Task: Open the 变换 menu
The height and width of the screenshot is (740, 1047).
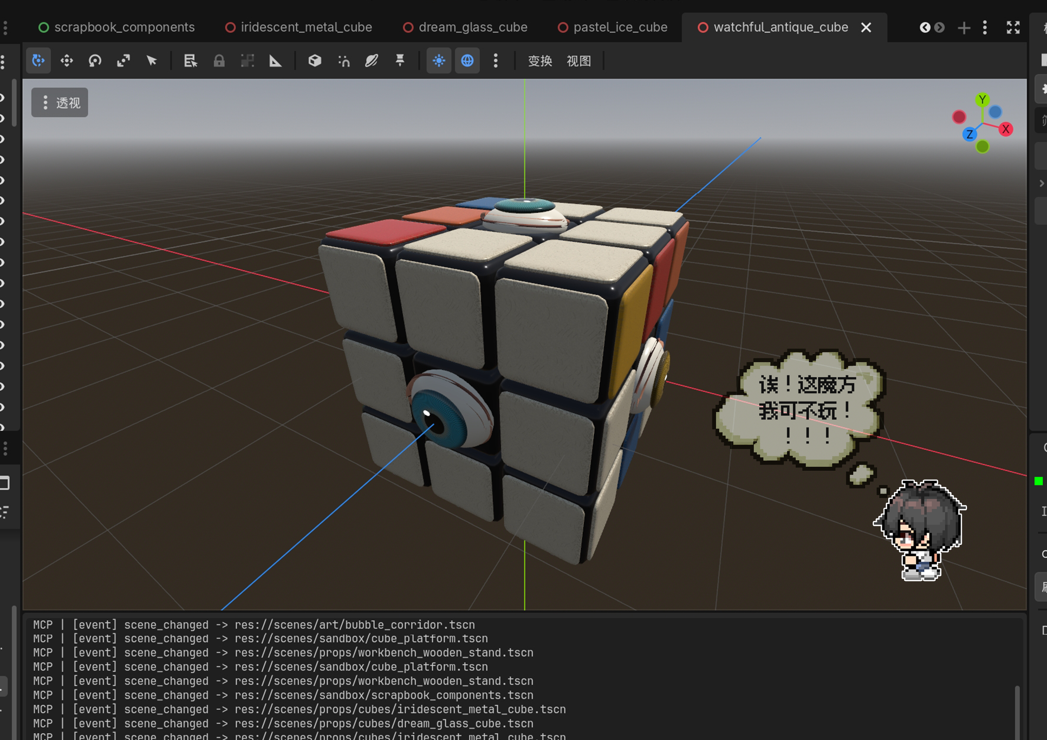Action: click(541, 61)
